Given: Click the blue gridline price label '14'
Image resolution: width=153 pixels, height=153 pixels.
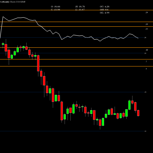Looking at the screenshot, I should (145, 131).
